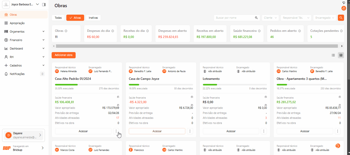Select the Inativas filter tab

coord(93,18)
